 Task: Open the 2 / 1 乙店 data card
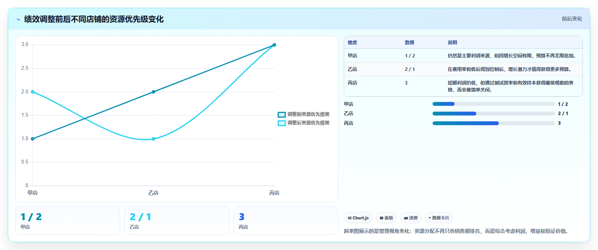[177, 221]
